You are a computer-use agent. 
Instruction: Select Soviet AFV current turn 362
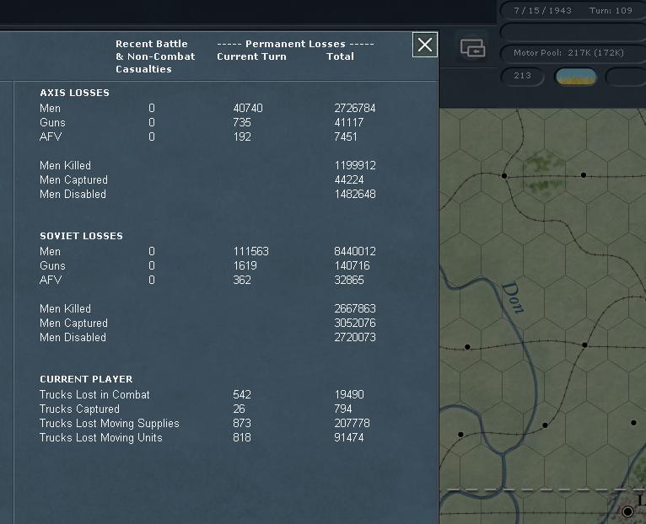242,280
